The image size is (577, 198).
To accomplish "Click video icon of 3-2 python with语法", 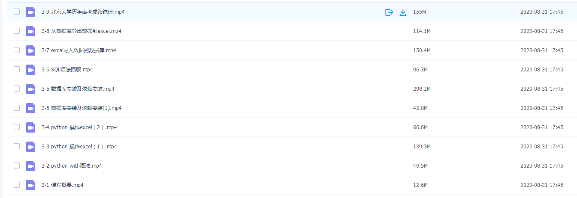I will (x=30, y=166).
